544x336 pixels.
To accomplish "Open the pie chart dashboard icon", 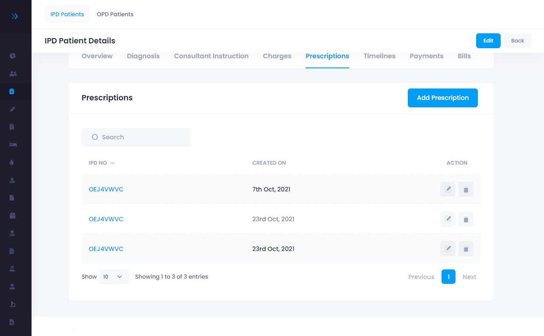I will click(x=13, y=56).
